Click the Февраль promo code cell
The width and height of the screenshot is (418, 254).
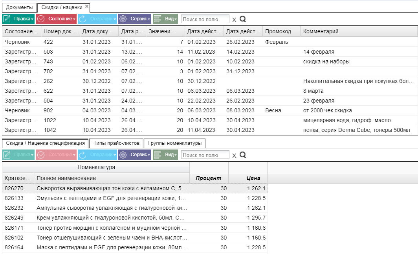[x=282, y=42]
